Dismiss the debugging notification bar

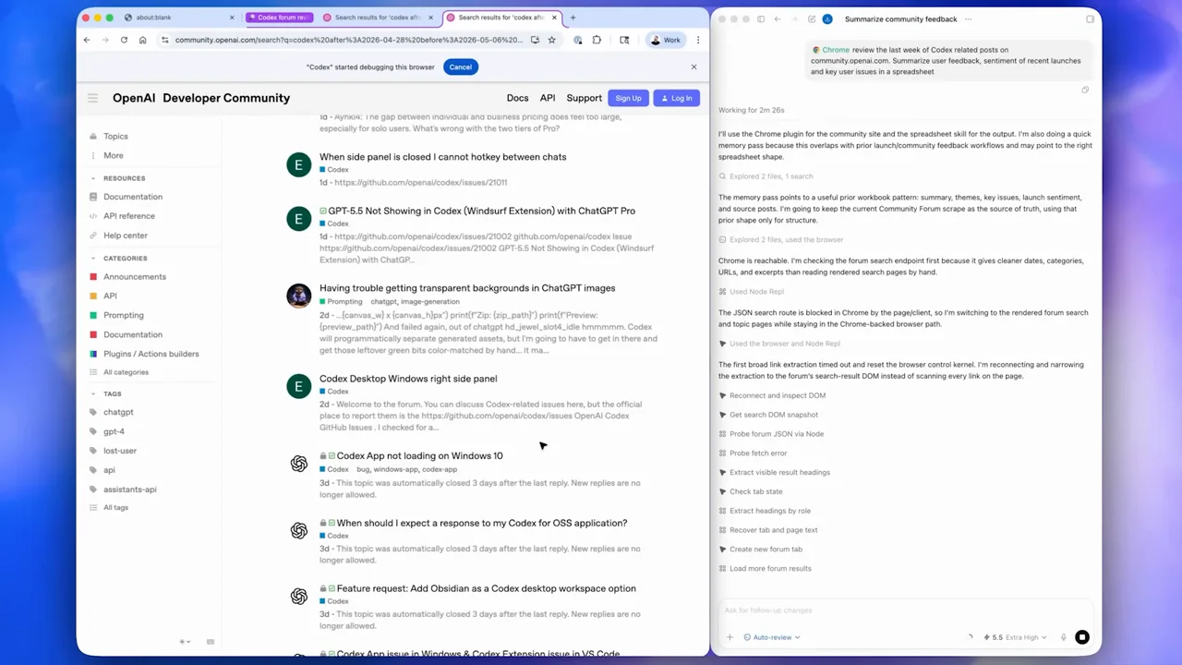point(694,66)
